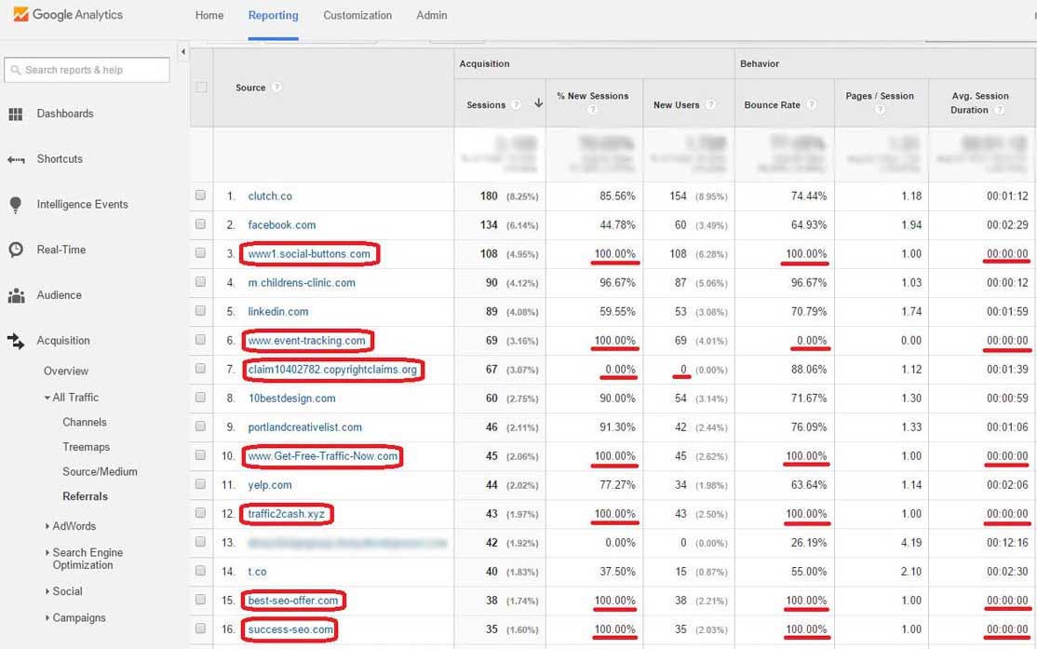Click the Search reports & help field
Screen dimensions: 1037x649
87,70
